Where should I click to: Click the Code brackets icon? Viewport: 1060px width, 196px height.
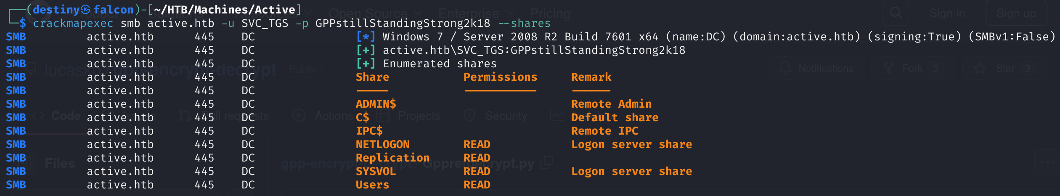38,116
